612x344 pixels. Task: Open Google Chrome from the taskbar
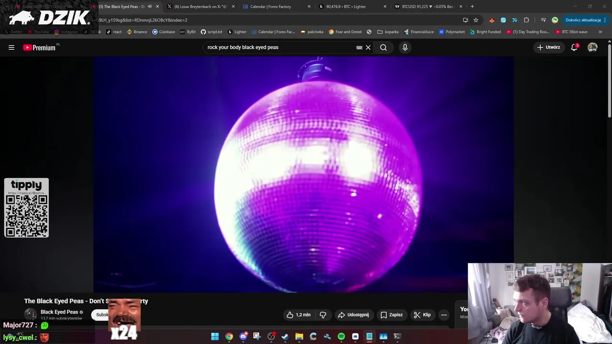click(229, 336)
